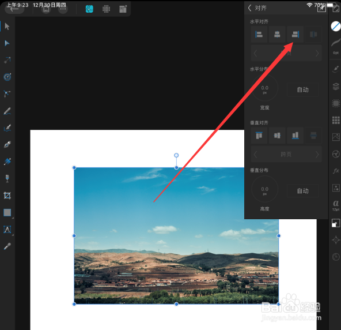Select the Vector Brush tool
This screenshot has height=330, width=341.
pyautogui.click(x=7, y=127)
